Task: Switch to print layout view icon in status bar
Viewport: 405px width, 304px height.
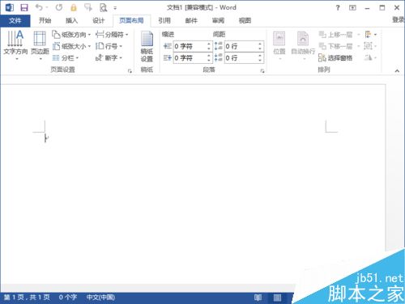Action: [277, 298]
